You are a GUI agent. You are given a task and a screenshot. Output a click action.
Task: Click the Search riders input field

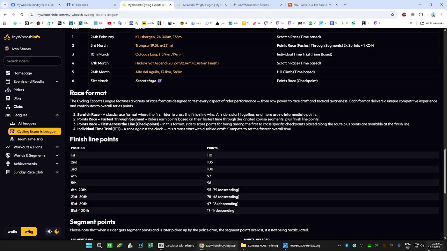click(32, 61)
